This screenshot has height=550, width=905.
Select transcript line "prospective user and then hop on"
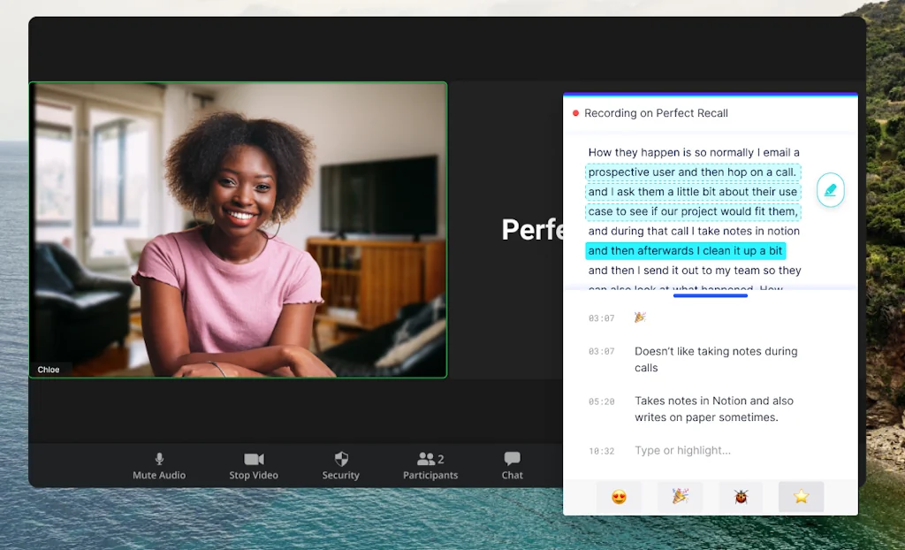693,172
